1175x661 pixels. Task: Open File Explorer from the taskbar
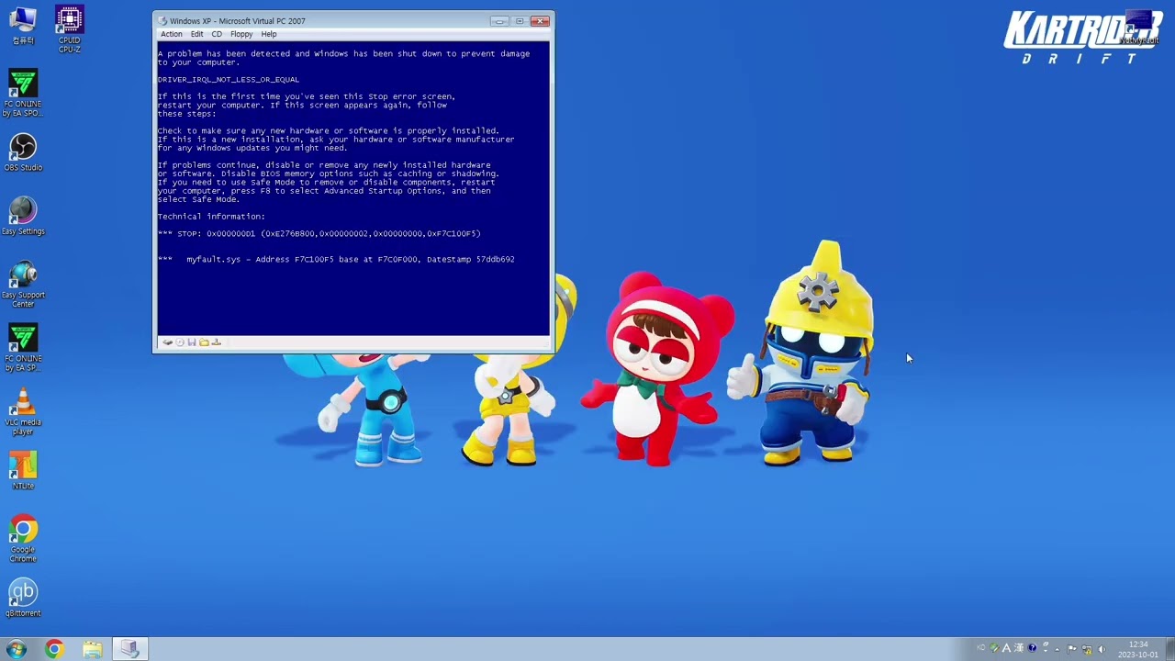[92, 649]
